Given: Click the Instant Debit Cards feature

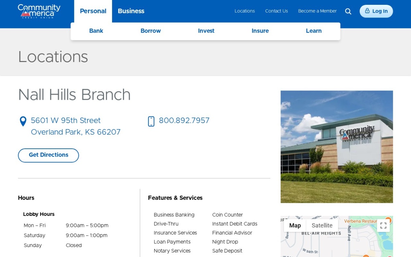Looking at the screenshot, I should pos(235,224).
